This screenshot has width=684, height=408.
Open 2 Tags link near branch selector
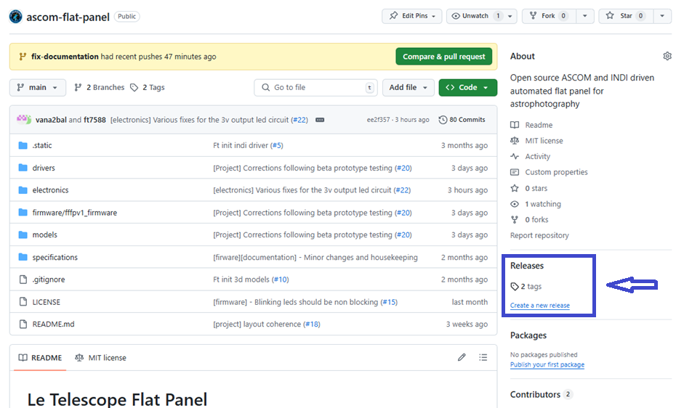point(148,88)
